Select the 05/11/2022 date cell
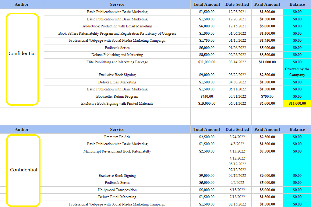311x207 pixels. pos(237,89)
